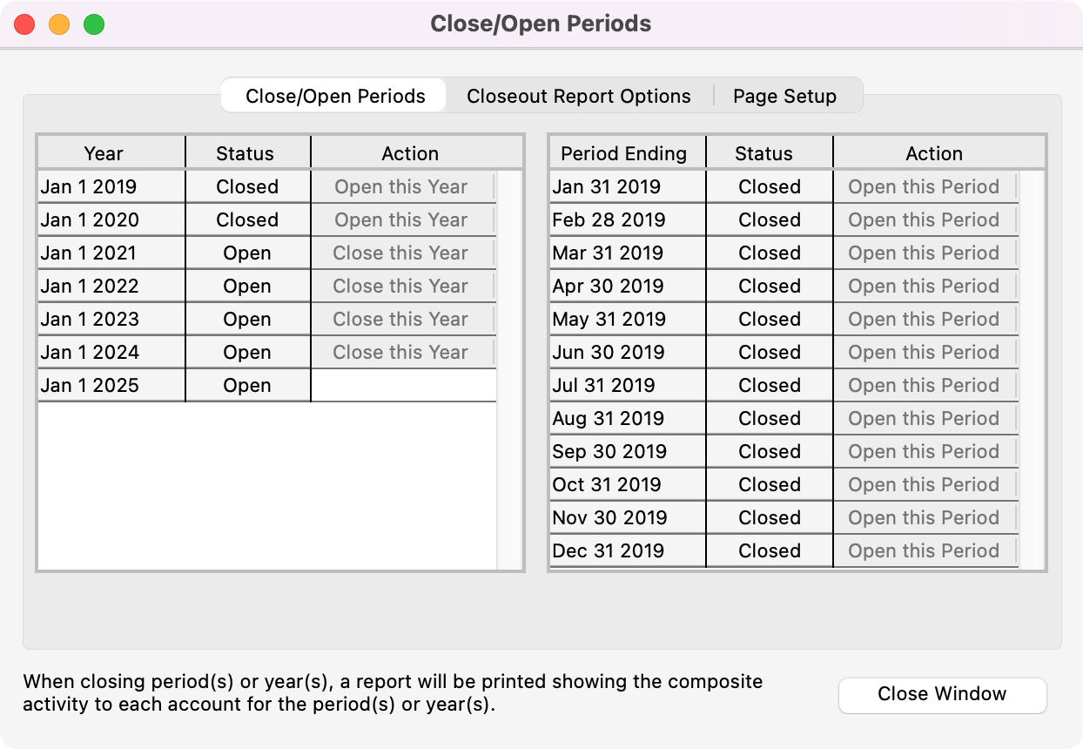
Task: Click the Period Ending column header
Action: (x=623, y=153)
